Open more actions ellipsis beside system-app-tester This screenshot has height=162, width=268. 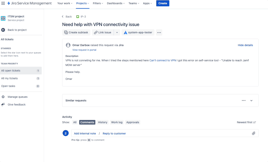tap(159, 32)
